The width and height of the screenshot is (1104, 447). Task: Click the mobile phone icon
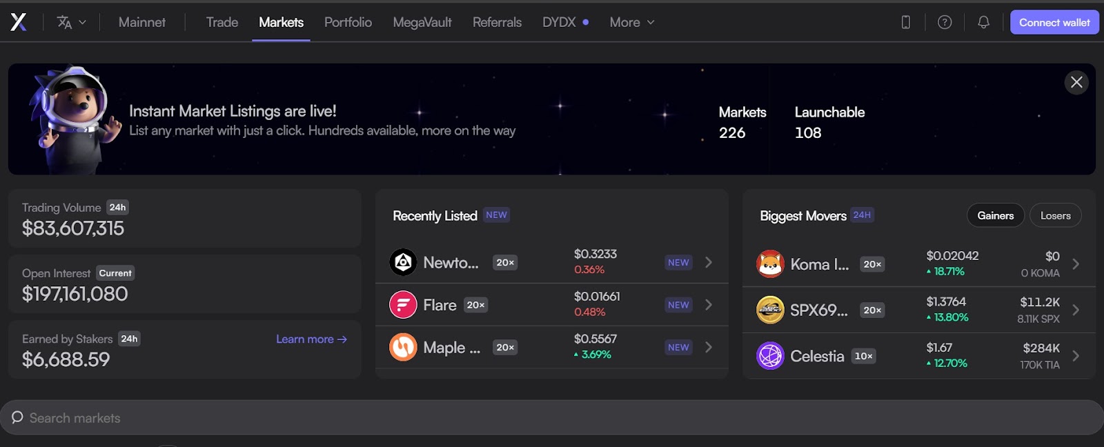coord(906,22)
